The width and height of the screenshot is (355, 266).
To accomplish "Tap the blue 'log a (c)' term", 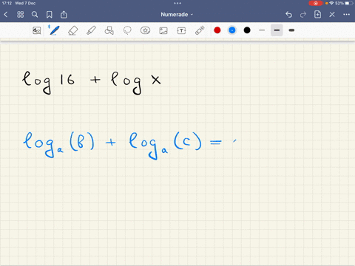I will [x=166, y=146].
